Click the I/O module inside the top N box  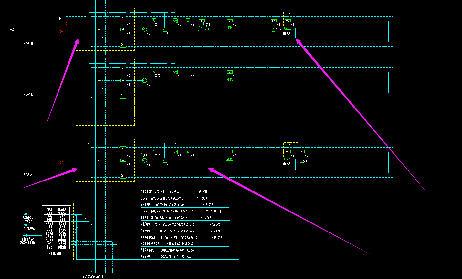(x=288, y=21)
